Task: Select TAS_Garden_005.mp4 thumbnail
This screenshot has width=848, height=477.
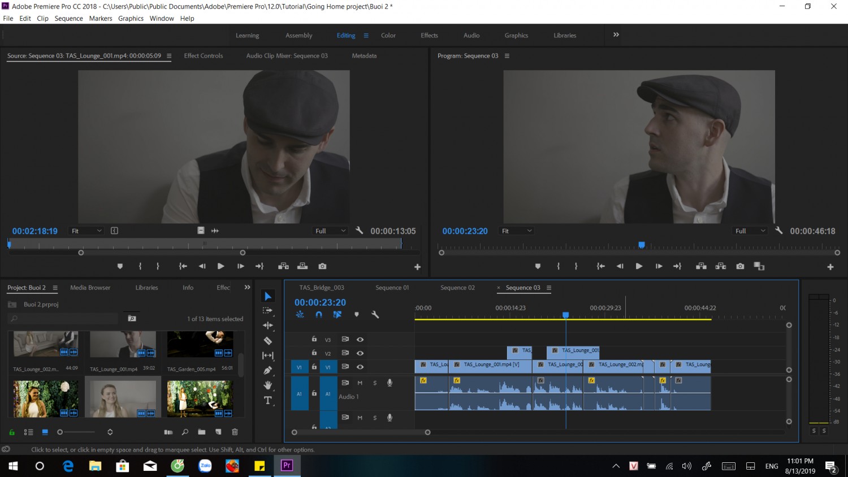Action: coord(200,344)
